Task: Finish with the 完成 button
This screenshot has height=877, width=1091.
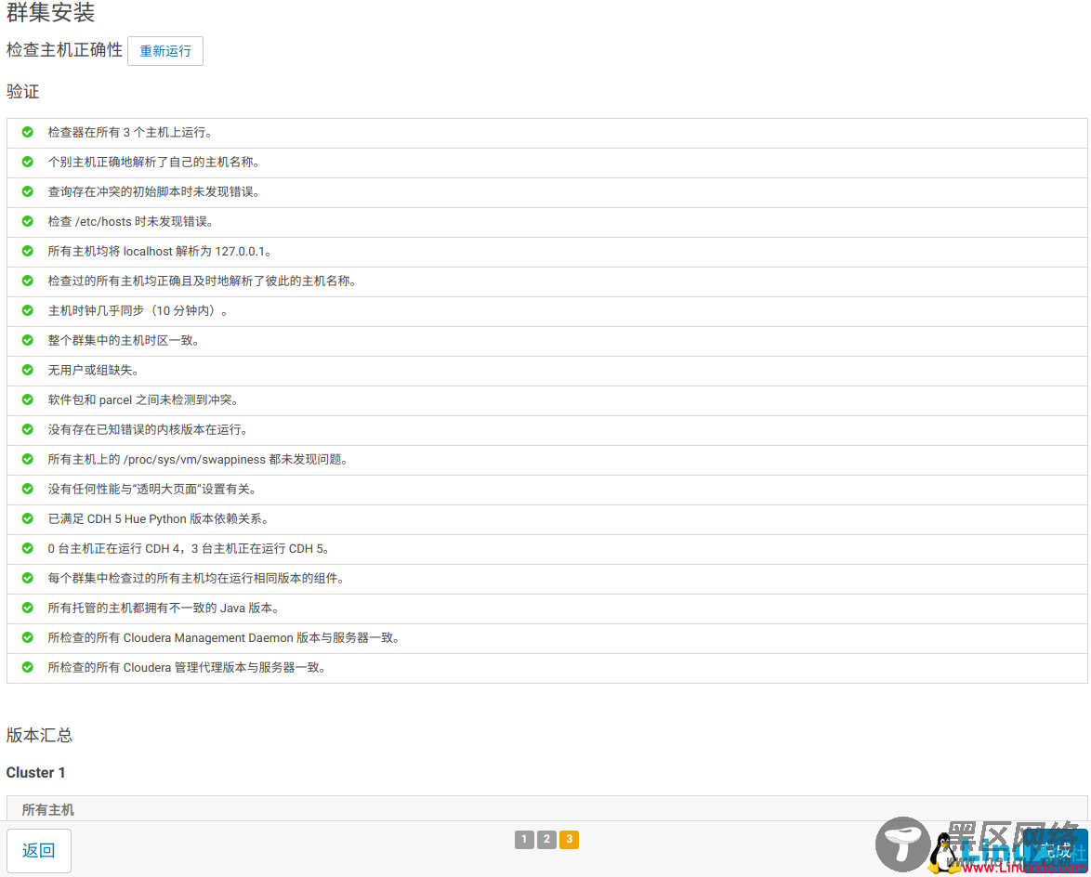Action: click(x=1057, y=850)
